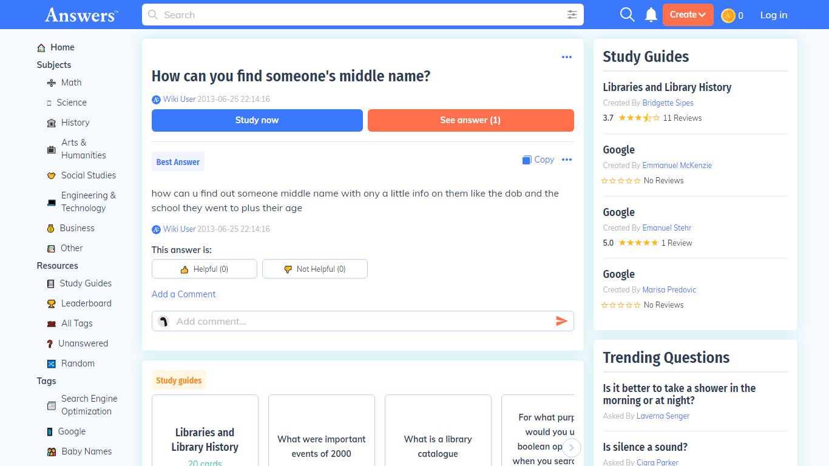
Task: Open the notifications bell
Action: tap(651, 15)
